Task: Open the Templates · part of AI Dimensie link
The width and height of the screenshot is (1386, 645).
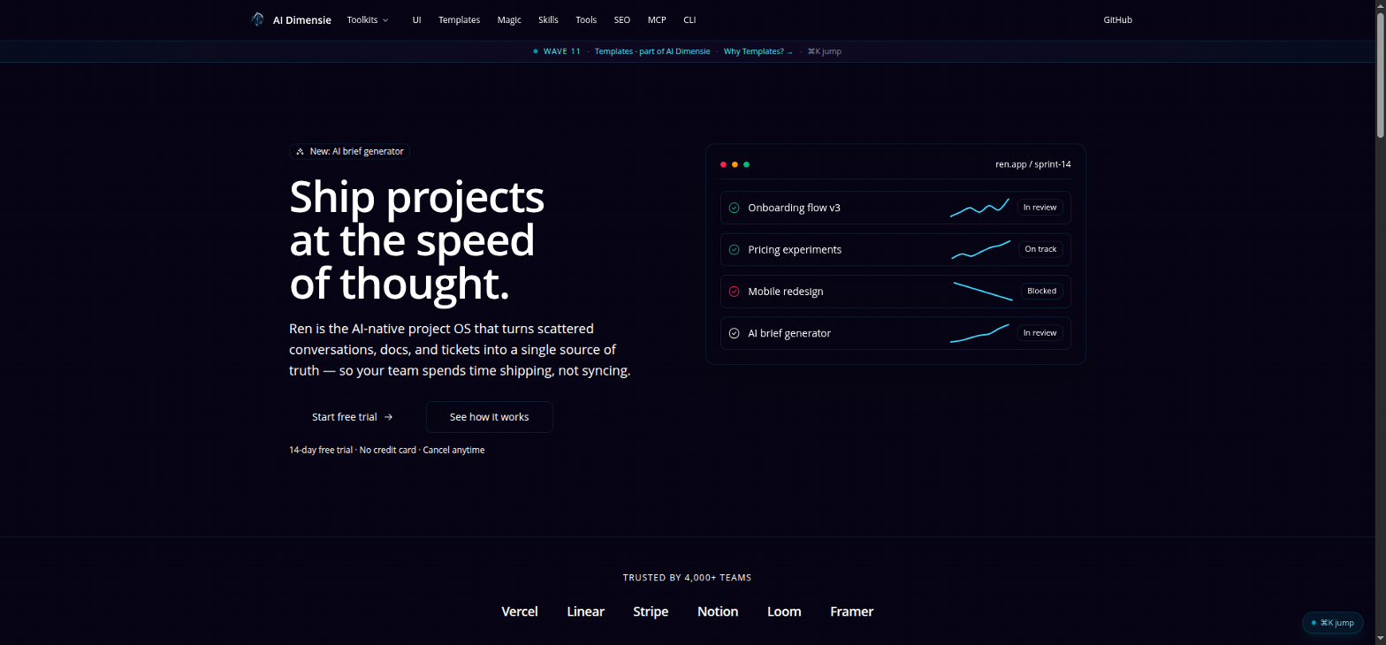Action: (x=652, y=51)
